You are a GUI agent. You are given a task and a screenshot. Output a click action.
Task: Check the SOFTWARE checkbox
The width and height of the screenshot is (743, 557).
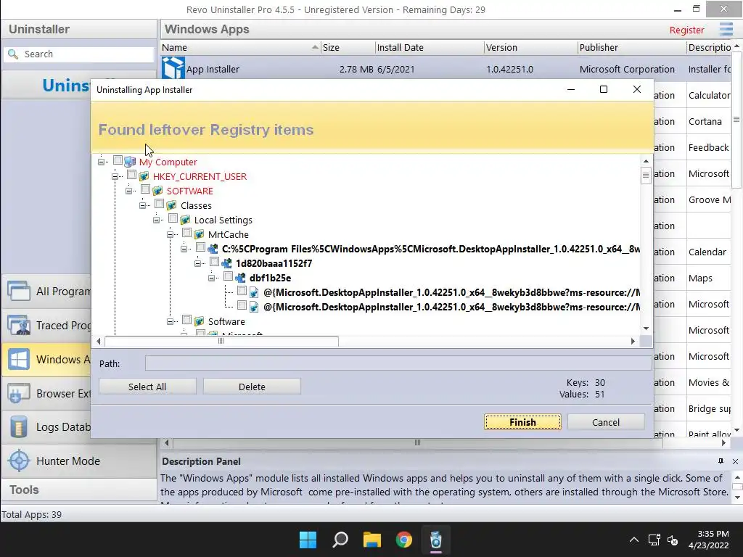point(145,189)
